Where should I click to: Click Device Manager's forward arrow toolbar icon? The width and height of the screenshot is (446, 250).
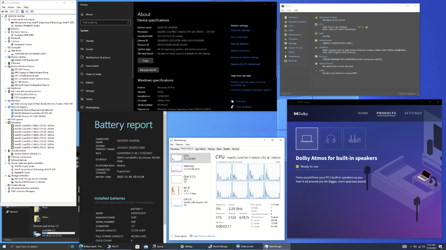pyautogui.click(x=6, y=12)
